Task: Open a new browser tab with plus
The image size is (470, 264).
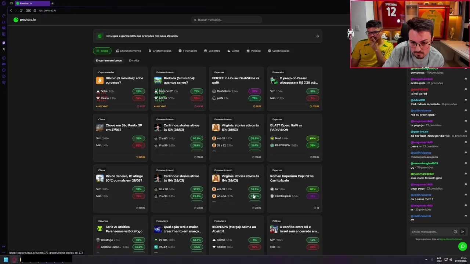Action: click(x=53, y=3)
